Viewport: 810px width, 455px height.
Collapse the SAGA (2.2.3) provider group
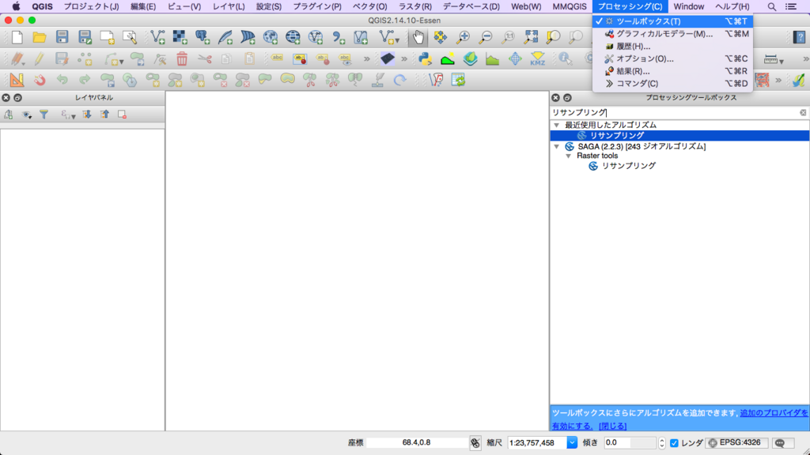click(556, 146)
